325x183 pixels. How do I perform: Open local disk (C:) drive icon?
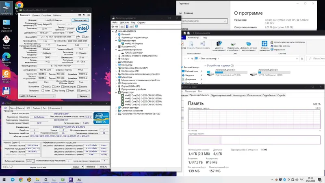(210, 73)
